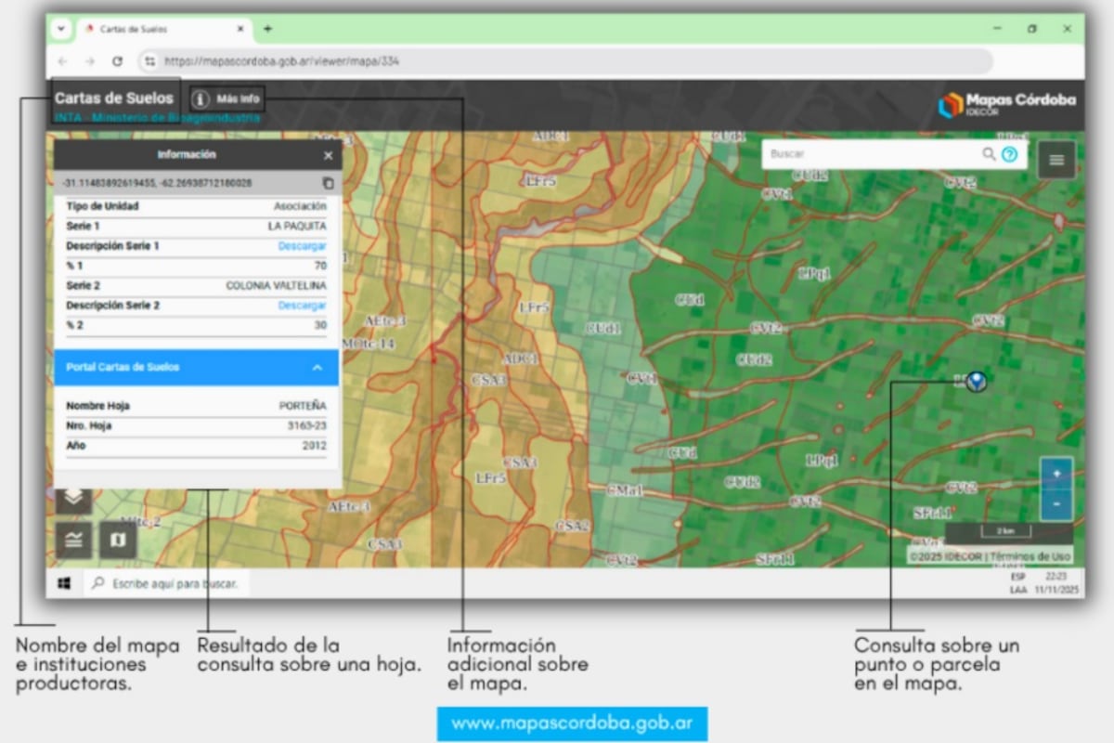Go back in the browser

(x=62, y=61)
